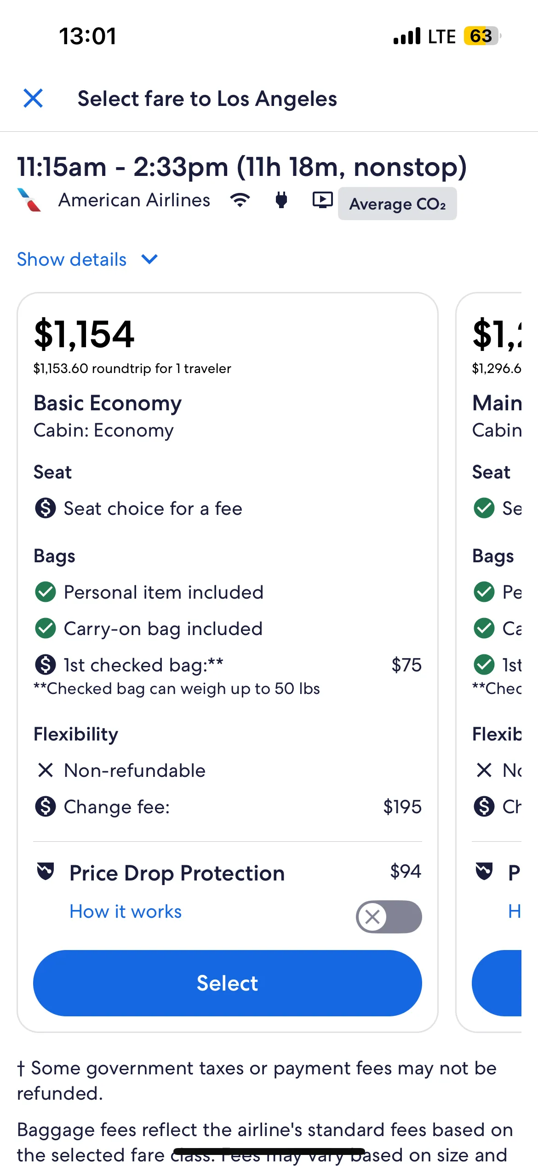
Task: Tap the power outlet amenity icon
Action: [281, 200]
